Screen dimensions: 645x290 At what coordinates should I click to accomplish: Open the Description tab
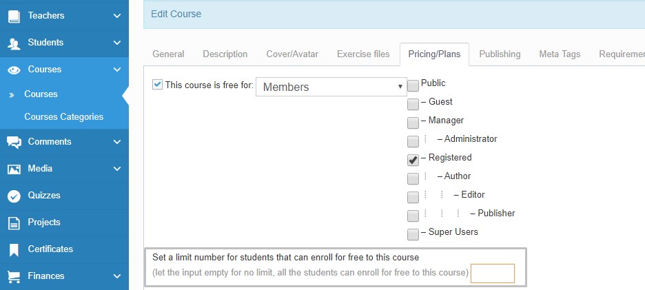[x=225, y=54]
